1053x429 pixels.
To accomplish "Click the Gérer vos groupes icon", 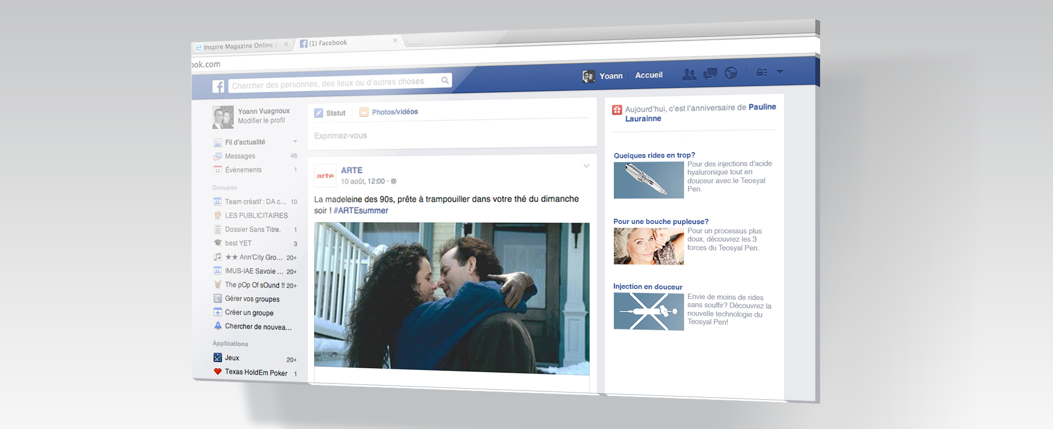I will (217, 298).
